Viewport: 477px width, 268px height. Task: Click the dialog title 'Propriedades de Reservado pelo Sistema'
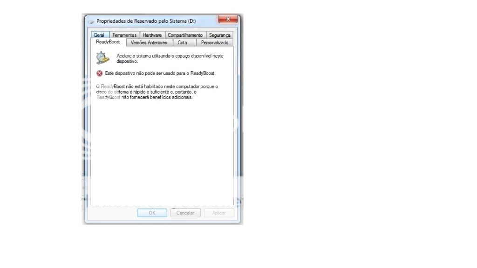pos(146,21)
